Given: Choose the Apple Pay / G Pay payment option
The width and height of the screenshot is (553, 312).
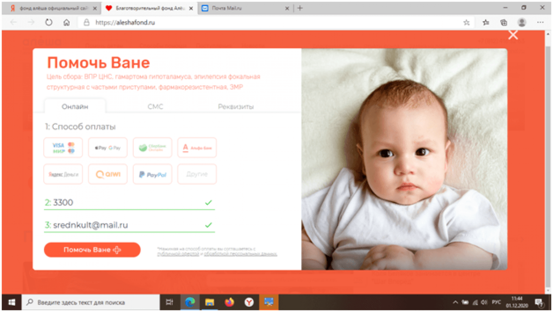Looking at the screenshot, I should [108, 147].
